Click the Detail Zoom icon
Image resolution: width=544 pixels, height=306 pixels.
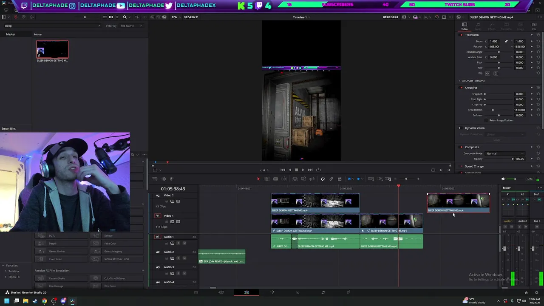(380, 179)
